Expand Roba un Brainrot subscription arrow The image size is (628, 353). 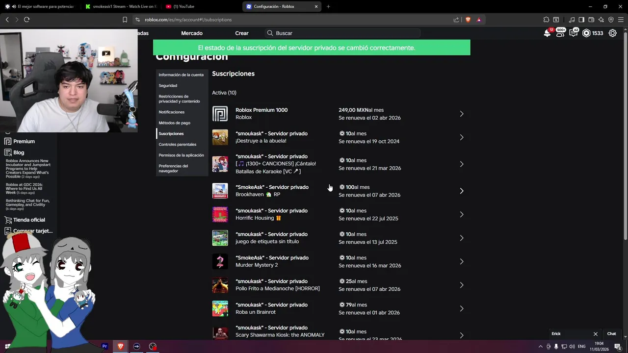[x=462, y=308]
